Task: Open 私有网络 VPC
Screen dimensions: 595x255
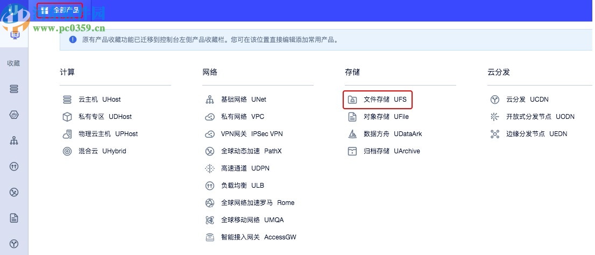Action: pyautogui.click(x=243, y=117)
